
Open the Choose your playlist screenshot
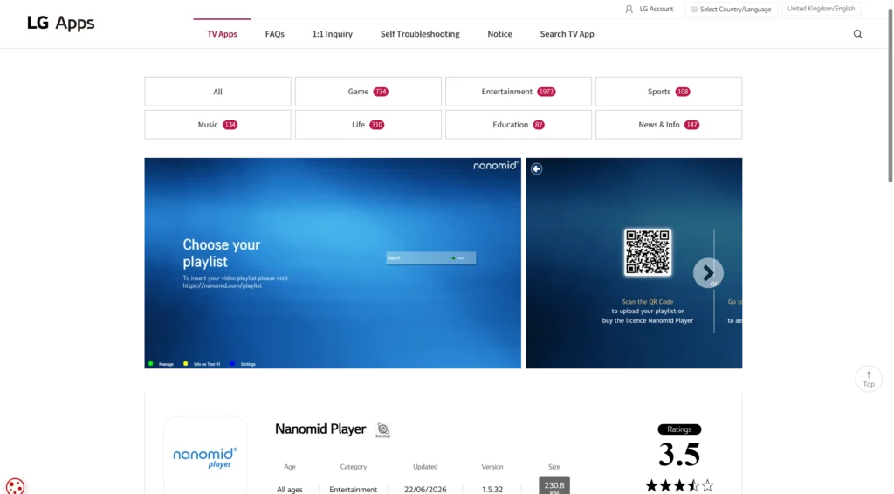point(333,263)
